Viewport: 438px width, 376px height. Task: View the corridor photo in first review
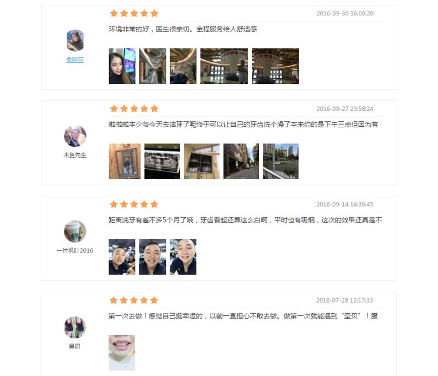click(x=153, y=66)
